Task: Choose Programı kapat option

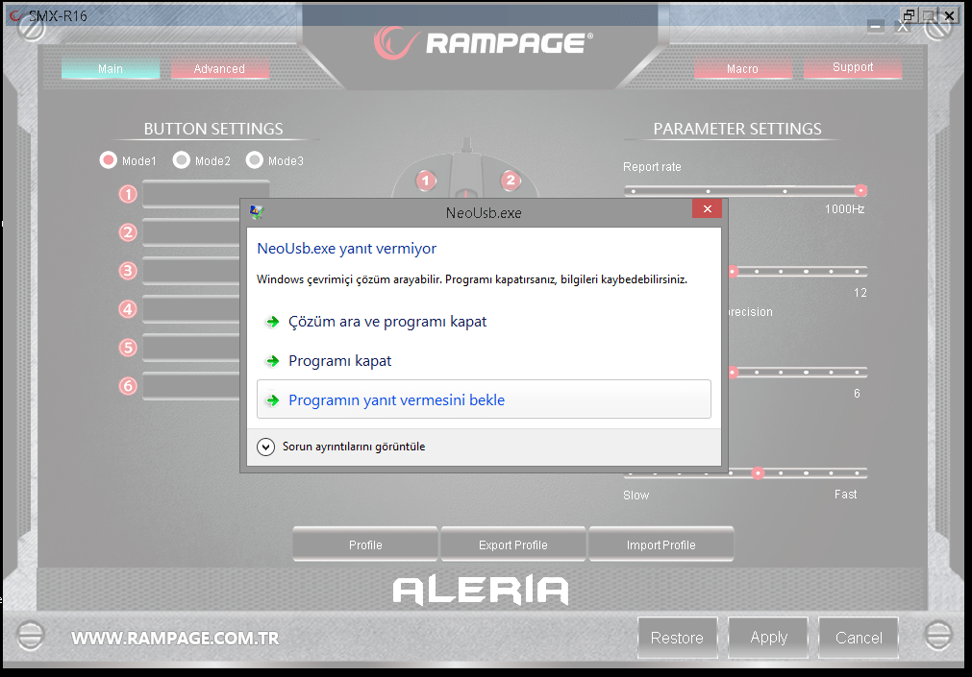Action: 484,360
